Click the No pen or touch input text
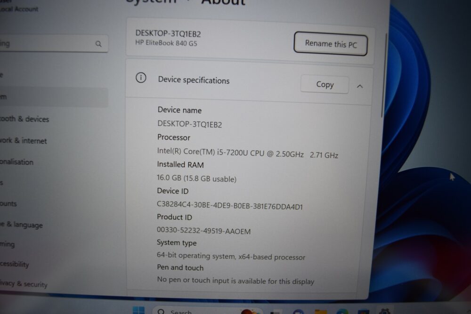 coord(235,281)
